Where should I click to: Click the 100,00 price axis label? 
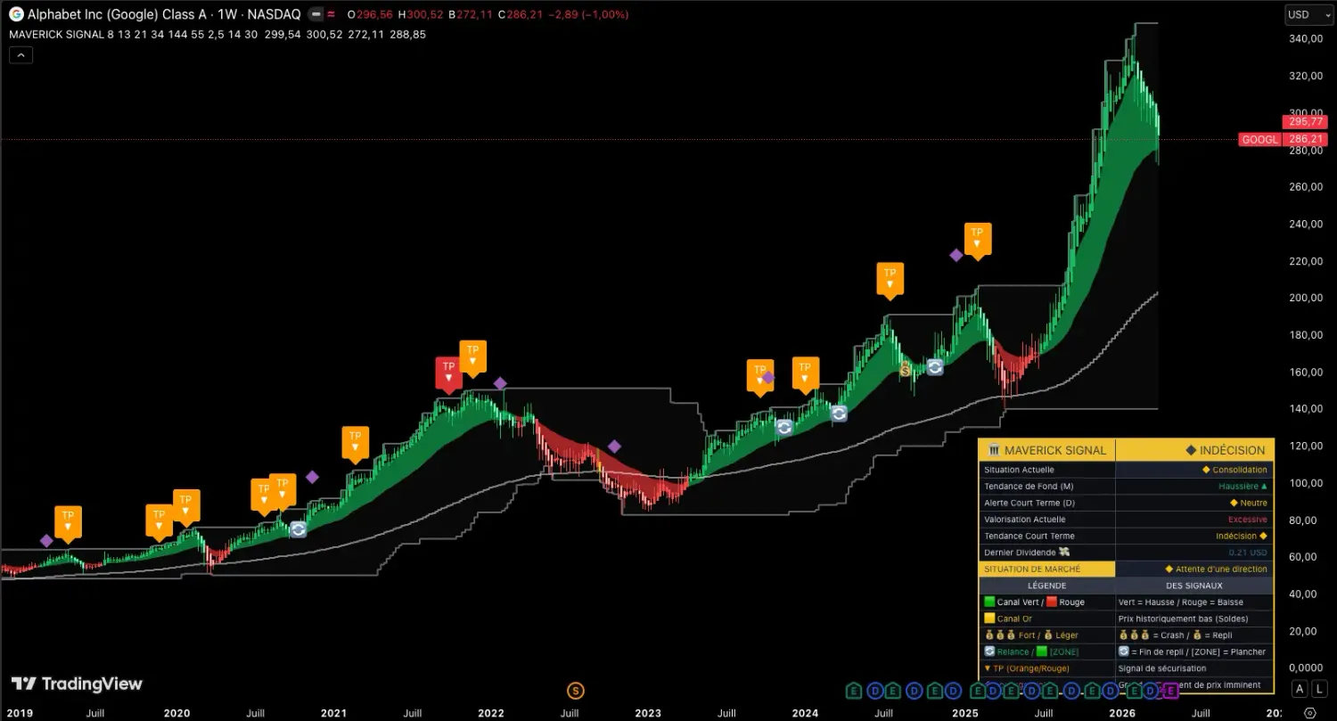tap(1306, 483)
